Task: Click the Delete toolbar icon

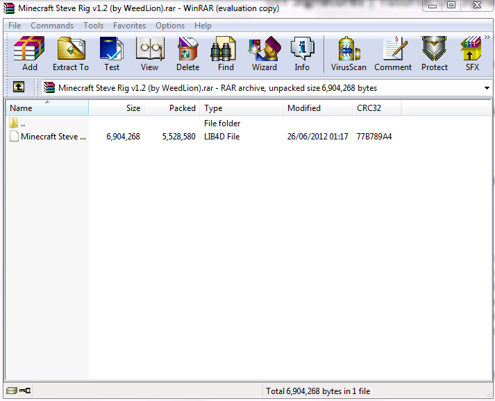Action: point(188,53)
